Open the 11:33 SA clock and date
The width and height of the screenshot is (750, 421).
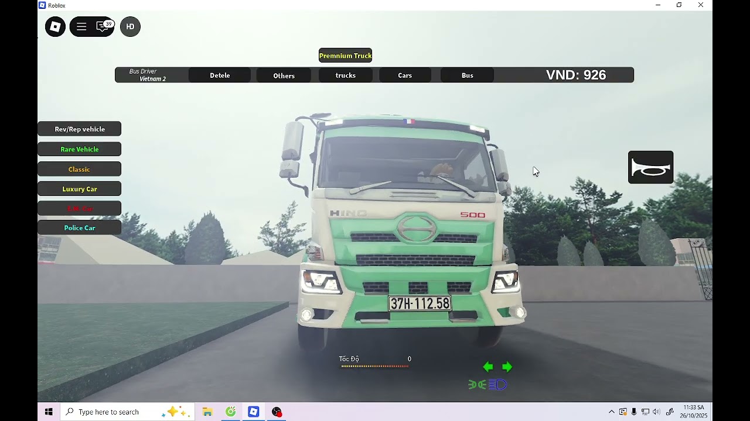click(x=694, y=412)
